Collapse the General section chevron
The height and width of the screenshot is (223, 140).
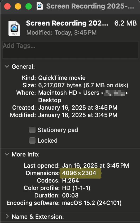[x=7, y=67]
